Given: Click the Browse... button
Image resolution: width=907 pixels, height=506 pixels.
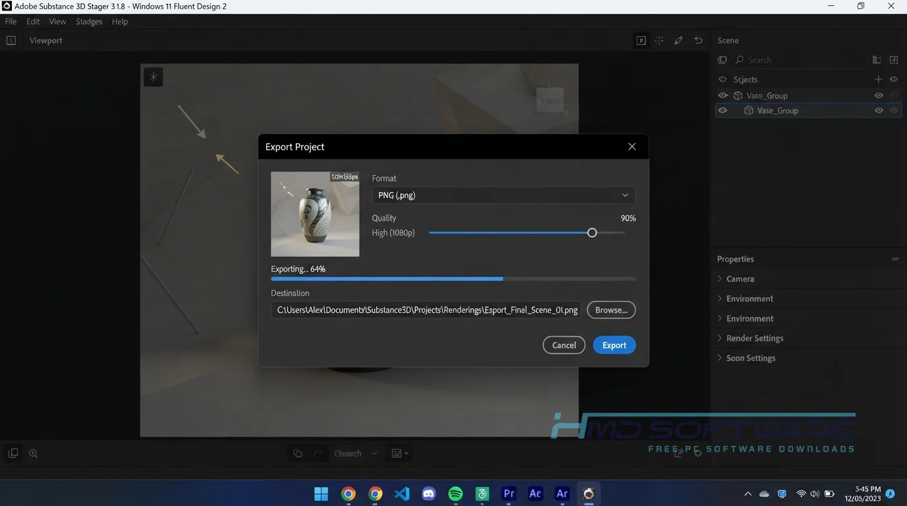Looking at the screenshot, I should point(611,310).
